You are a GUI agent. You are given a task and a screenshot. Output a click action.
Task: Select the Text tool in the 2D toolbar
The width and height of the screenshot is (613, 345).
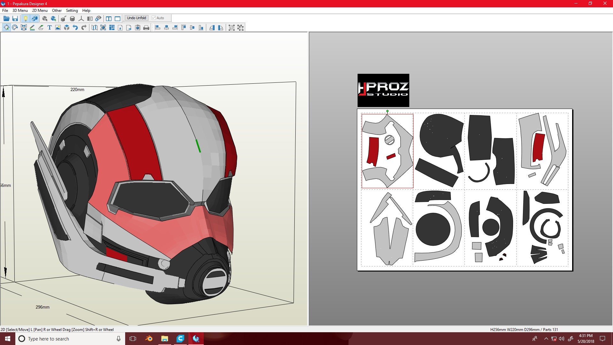point(49,28)
